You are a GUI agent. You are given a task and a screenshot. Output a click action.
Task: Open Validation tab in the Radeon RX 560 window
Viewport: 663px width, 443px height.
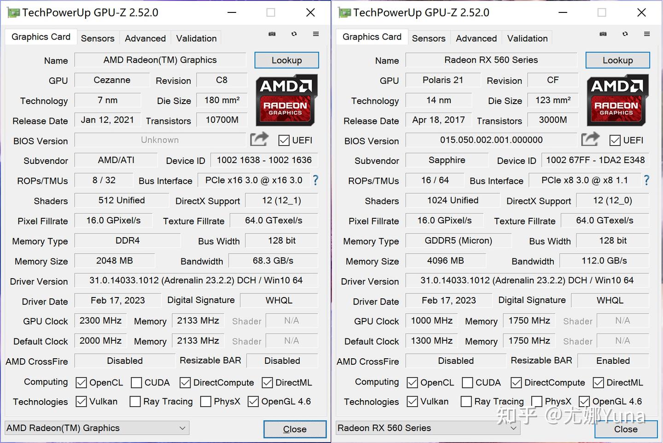[x=527, y=38]
